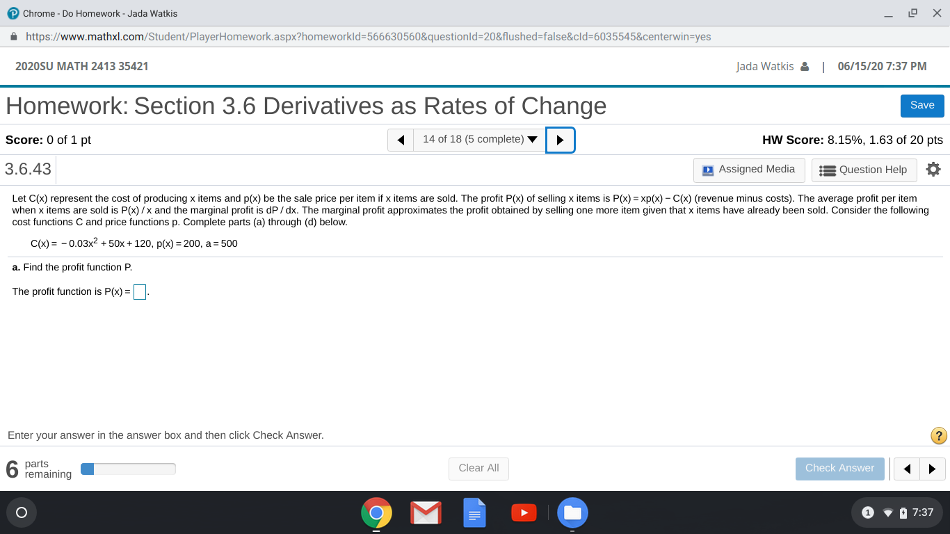Open the Files app from the shelf
This screenshot has height=534, width=950.
click(x=572, y=513)
